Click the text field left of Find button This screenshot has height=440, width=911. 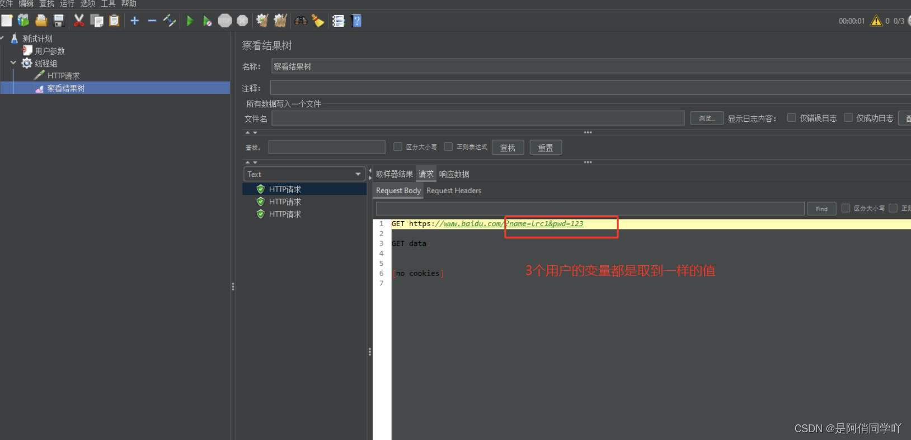click(590, 209)
